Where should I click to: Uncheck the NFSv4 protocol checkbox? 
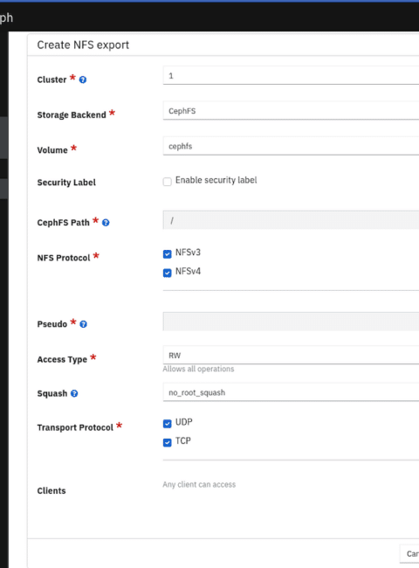click(x=168, y=273)
